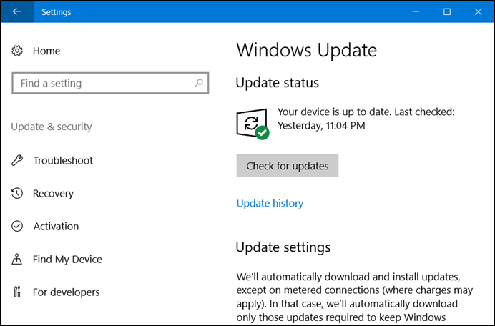Click the Troubleshoot wrench icon
The width and height of the screenshot is (495, 326).
[x=17, y=160]
